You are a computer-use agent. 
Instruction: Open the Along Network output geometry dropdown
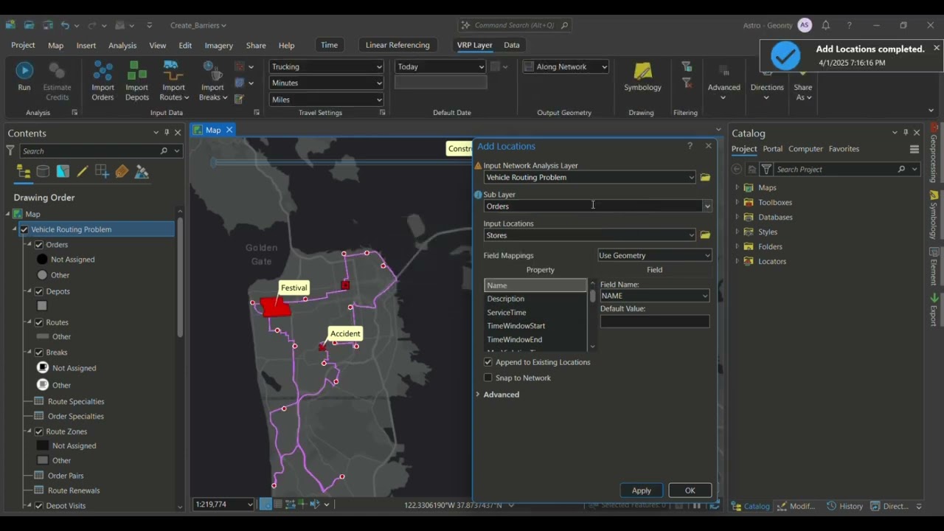click(566, 66)
